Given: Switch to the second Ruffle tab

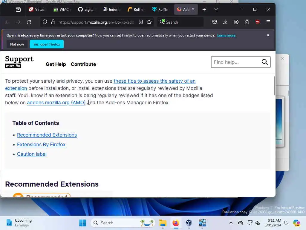Looking at the screenshot, I should click(160, 9).
